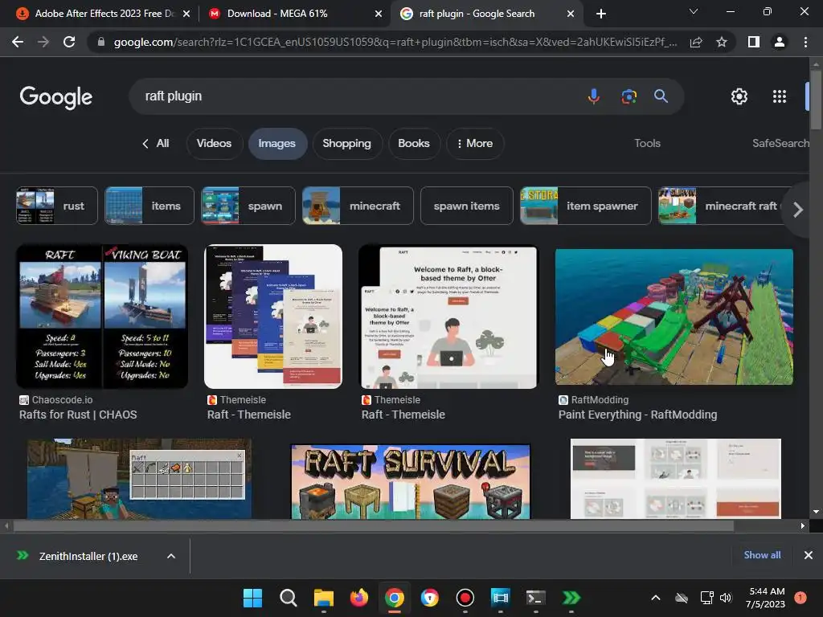The height and width of the screenshot is (617, 823).
Task: Select the item spawner chip
Action: click(585, 206)
